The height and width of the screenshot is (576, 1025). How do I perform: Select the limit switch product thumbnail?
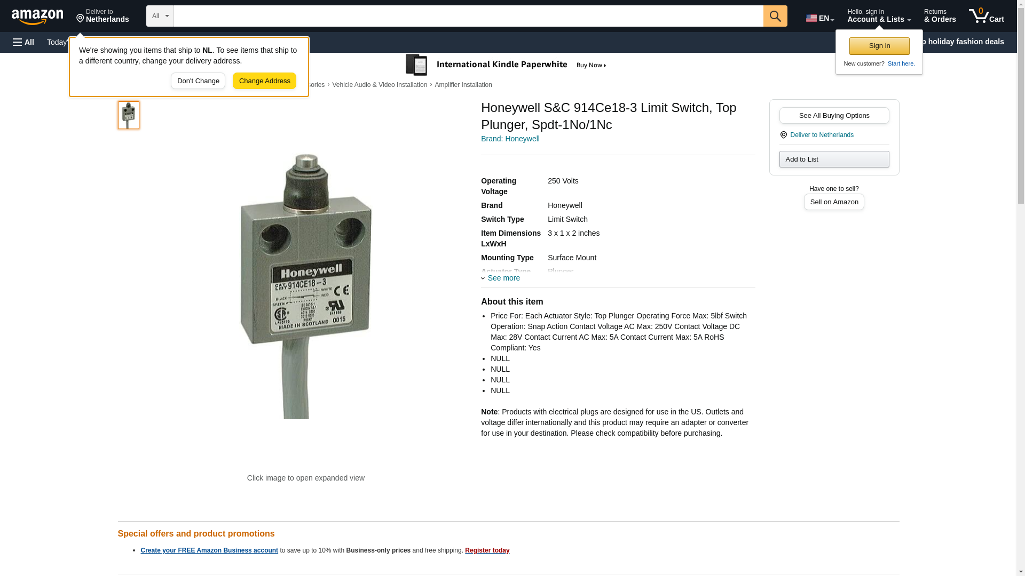[x=129, y=115]
